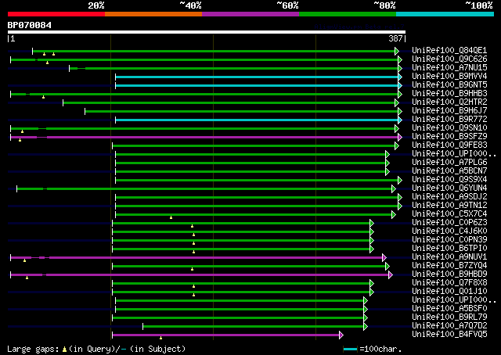Select the UniRef100_Q2HTR2 label
The width and height of the screenshot is (501, 355).
pyautogui.click(x=449, y=102)
